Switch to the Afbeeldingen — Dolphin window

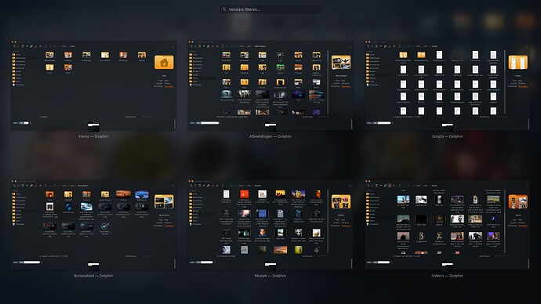click(270, 85)
